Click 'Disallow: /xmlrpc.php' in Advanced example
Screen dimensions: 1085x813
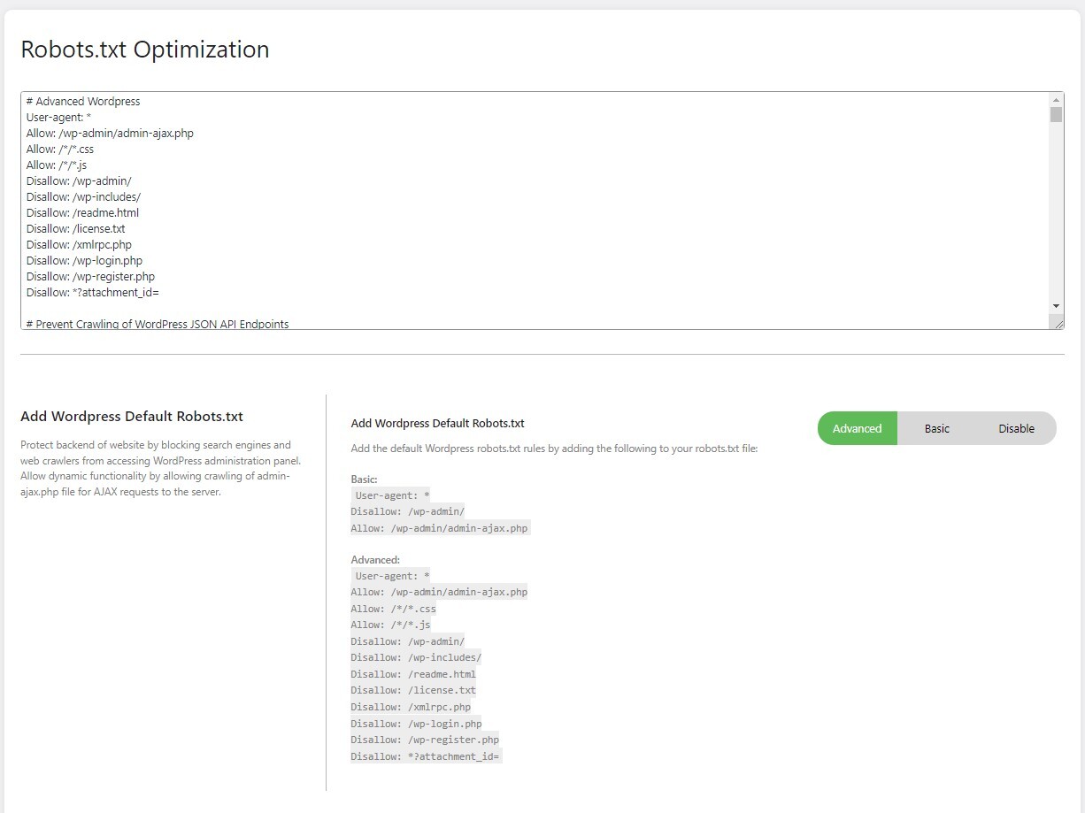click(x=411, y=707)
